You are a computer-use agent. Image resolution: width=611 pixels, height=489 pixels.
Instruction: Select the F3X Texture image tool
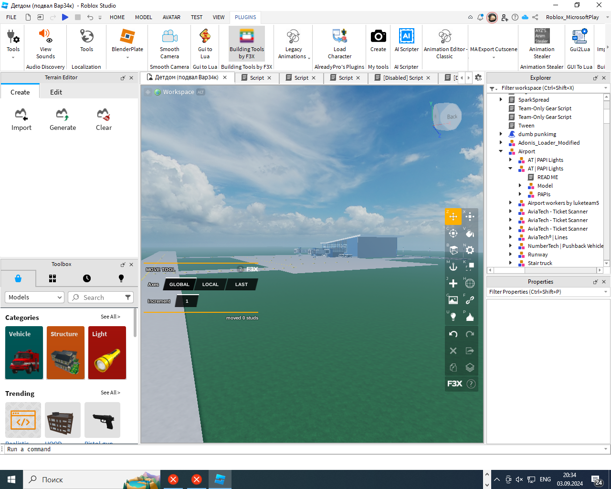[453, 300]
